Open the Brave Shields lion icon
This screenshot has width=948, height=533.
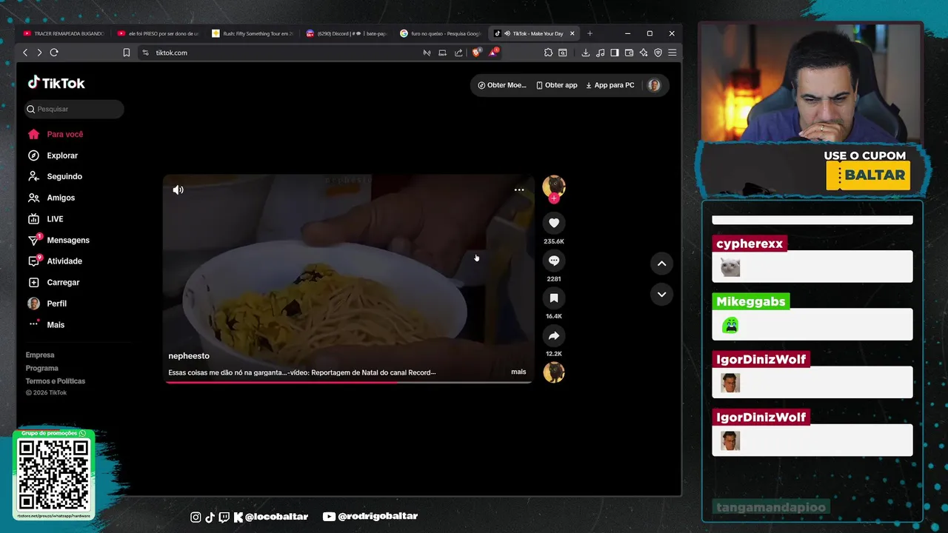click(475, 53)
